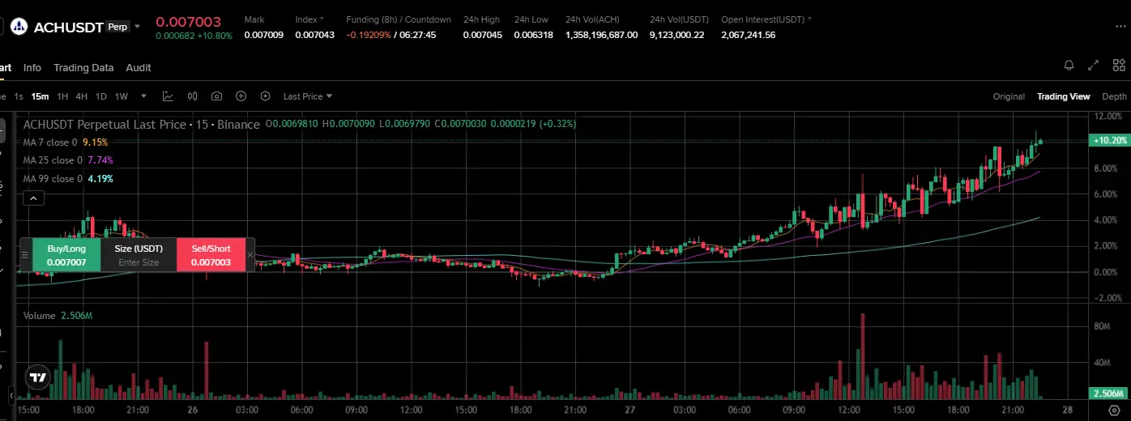Image resolution: width=1131 pixels, height=421 pixels.
Task: Click the time axis label 27
Action: (x=630, y=410)
